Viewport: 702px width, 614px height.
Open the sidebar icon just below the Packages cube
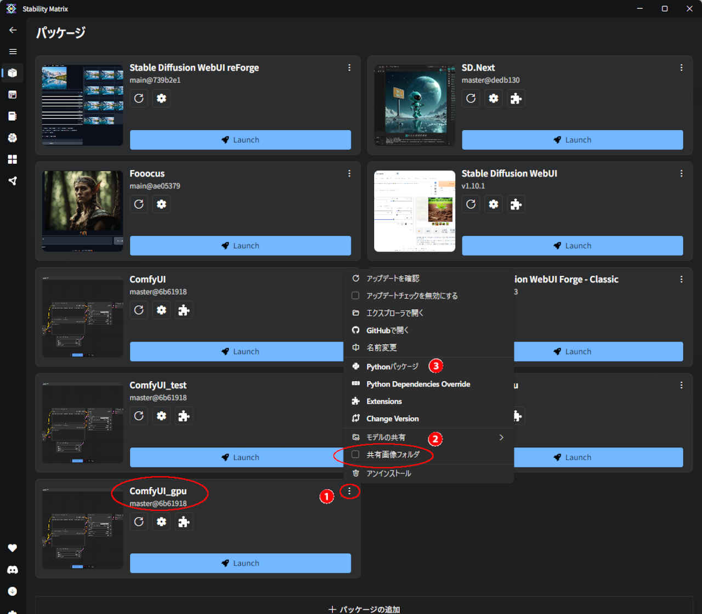click(13, 94)
